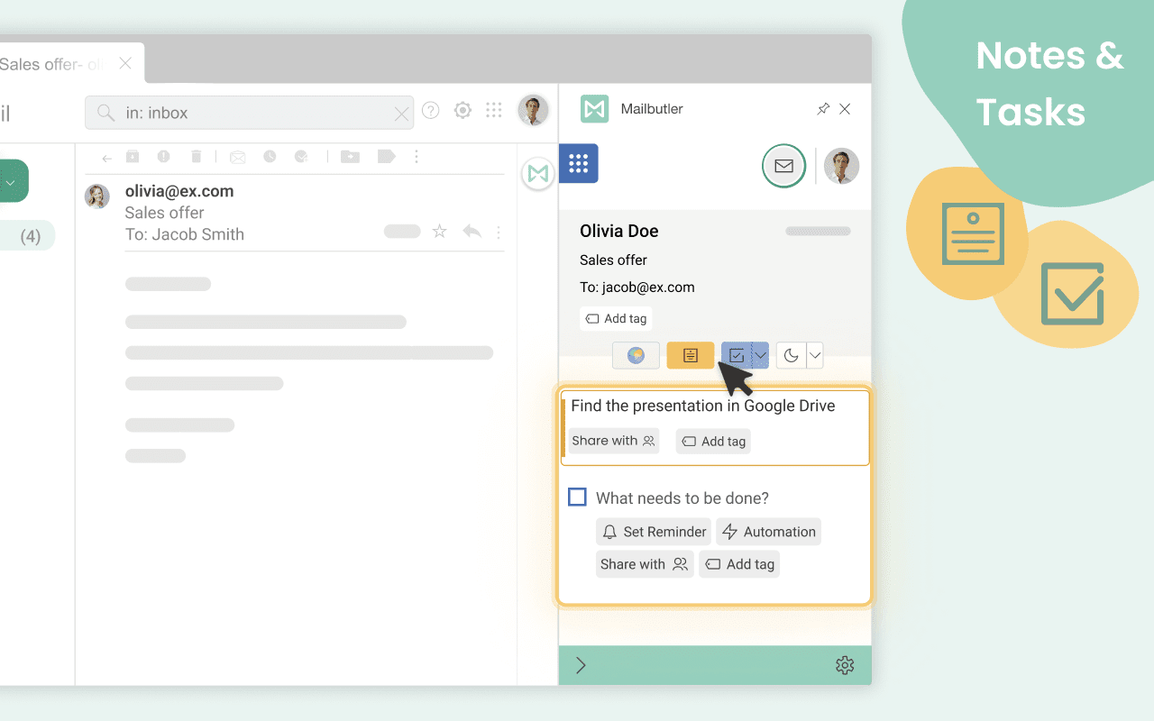Click the yellow Notes button
The image size is (1154, 721).
(x=691, y=356)
